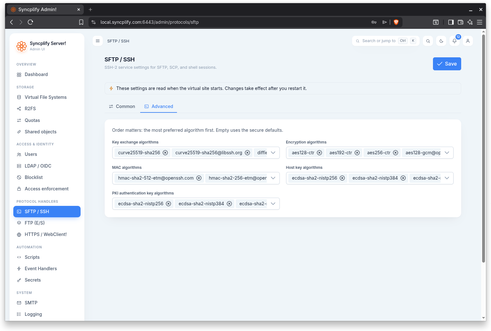491x331 pixels.
Task: Open Quotas in sidebar
Action: pos(47,120)
